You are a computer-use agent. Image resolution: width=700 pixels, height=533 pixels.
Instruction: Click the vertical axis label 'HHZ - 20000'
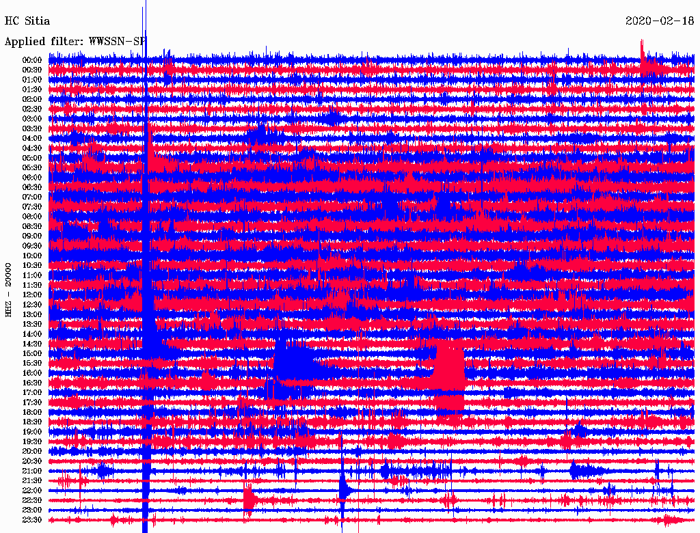tap(8, 290)
